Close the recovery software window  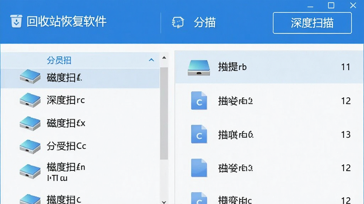click(x=353, y=5)
